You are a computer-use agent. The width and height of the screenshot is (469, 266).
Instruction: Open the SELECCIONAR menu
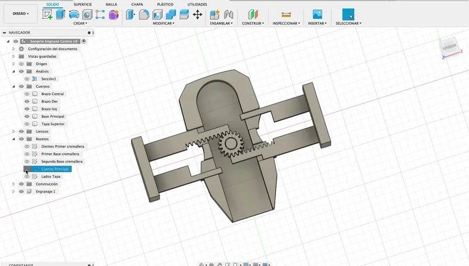(x=348, y=23)
